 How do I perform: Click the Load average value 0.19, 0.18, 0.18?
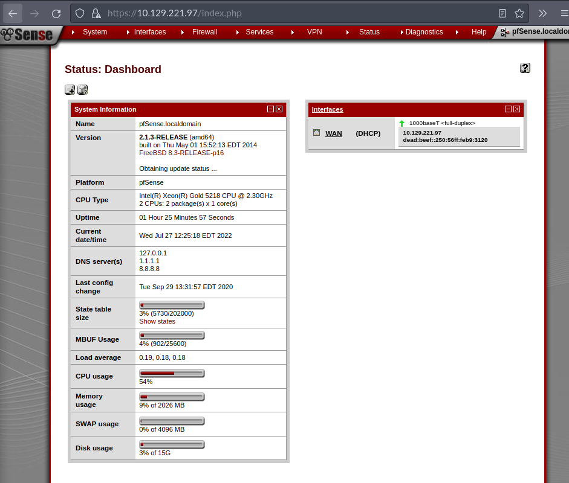pyautogui.click(x=162, y=357)
